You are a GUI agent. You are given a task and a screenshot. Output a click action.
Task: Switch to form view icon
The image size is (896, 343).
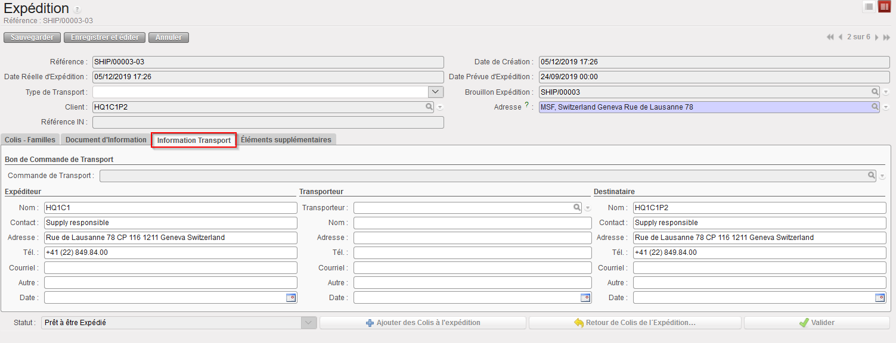coord(884,7)
